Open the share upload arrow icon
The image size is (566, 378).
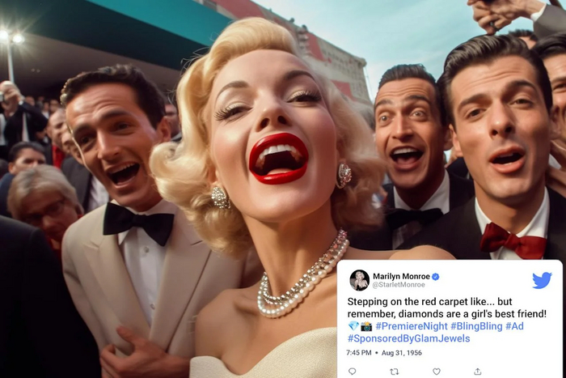478,372
